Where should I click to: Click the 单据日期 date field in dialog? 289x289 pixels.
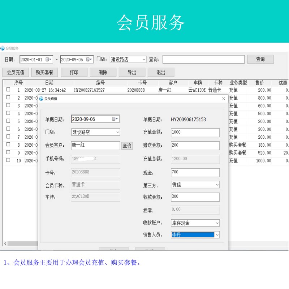(x=95, y=119)
